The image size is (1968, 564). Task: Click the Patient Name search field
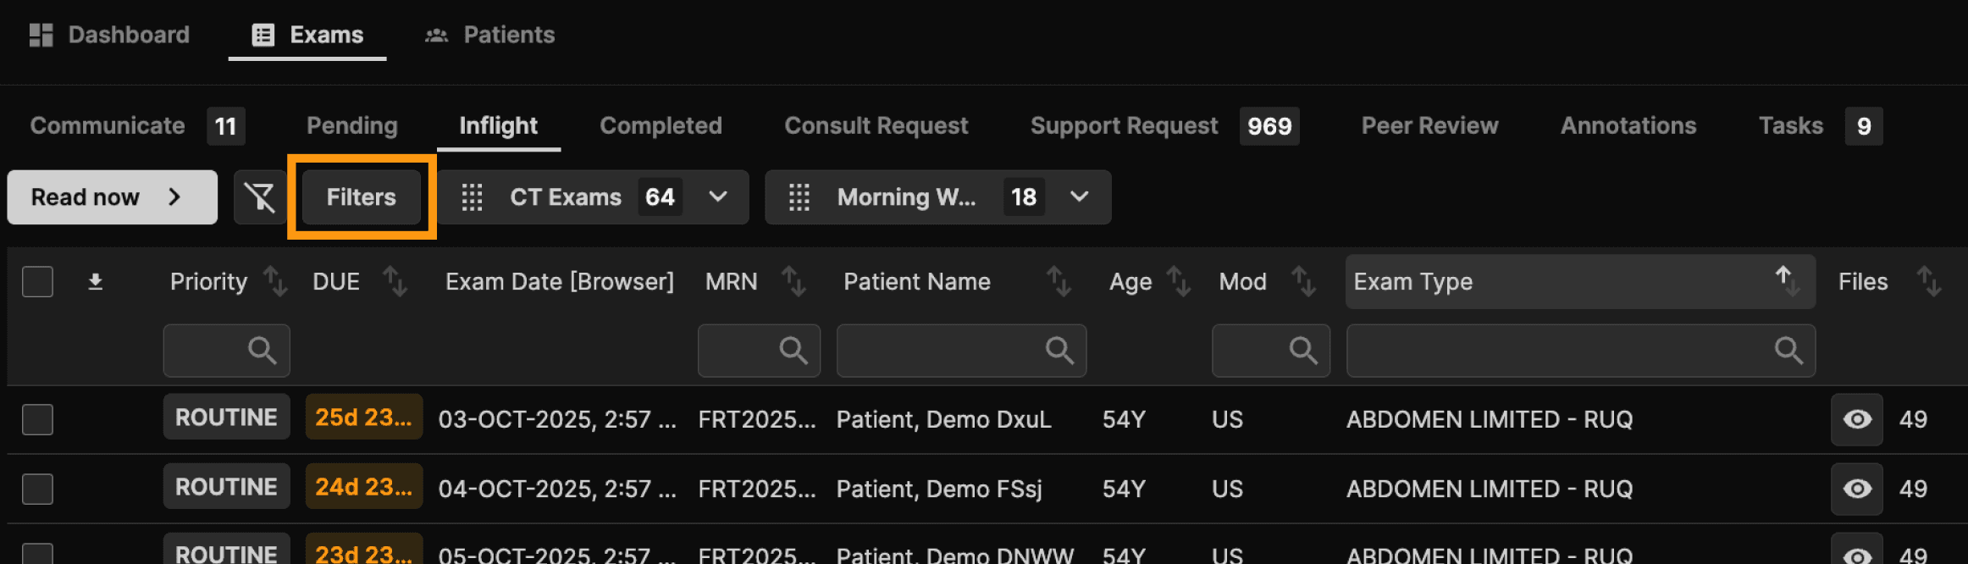961,351
